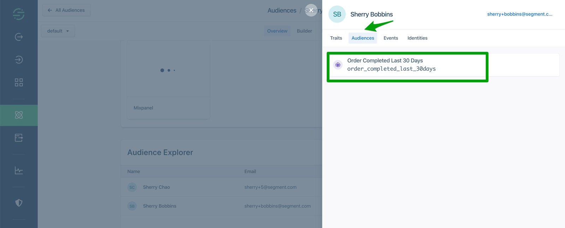Open the Builder tab

(x=304, y=31)
